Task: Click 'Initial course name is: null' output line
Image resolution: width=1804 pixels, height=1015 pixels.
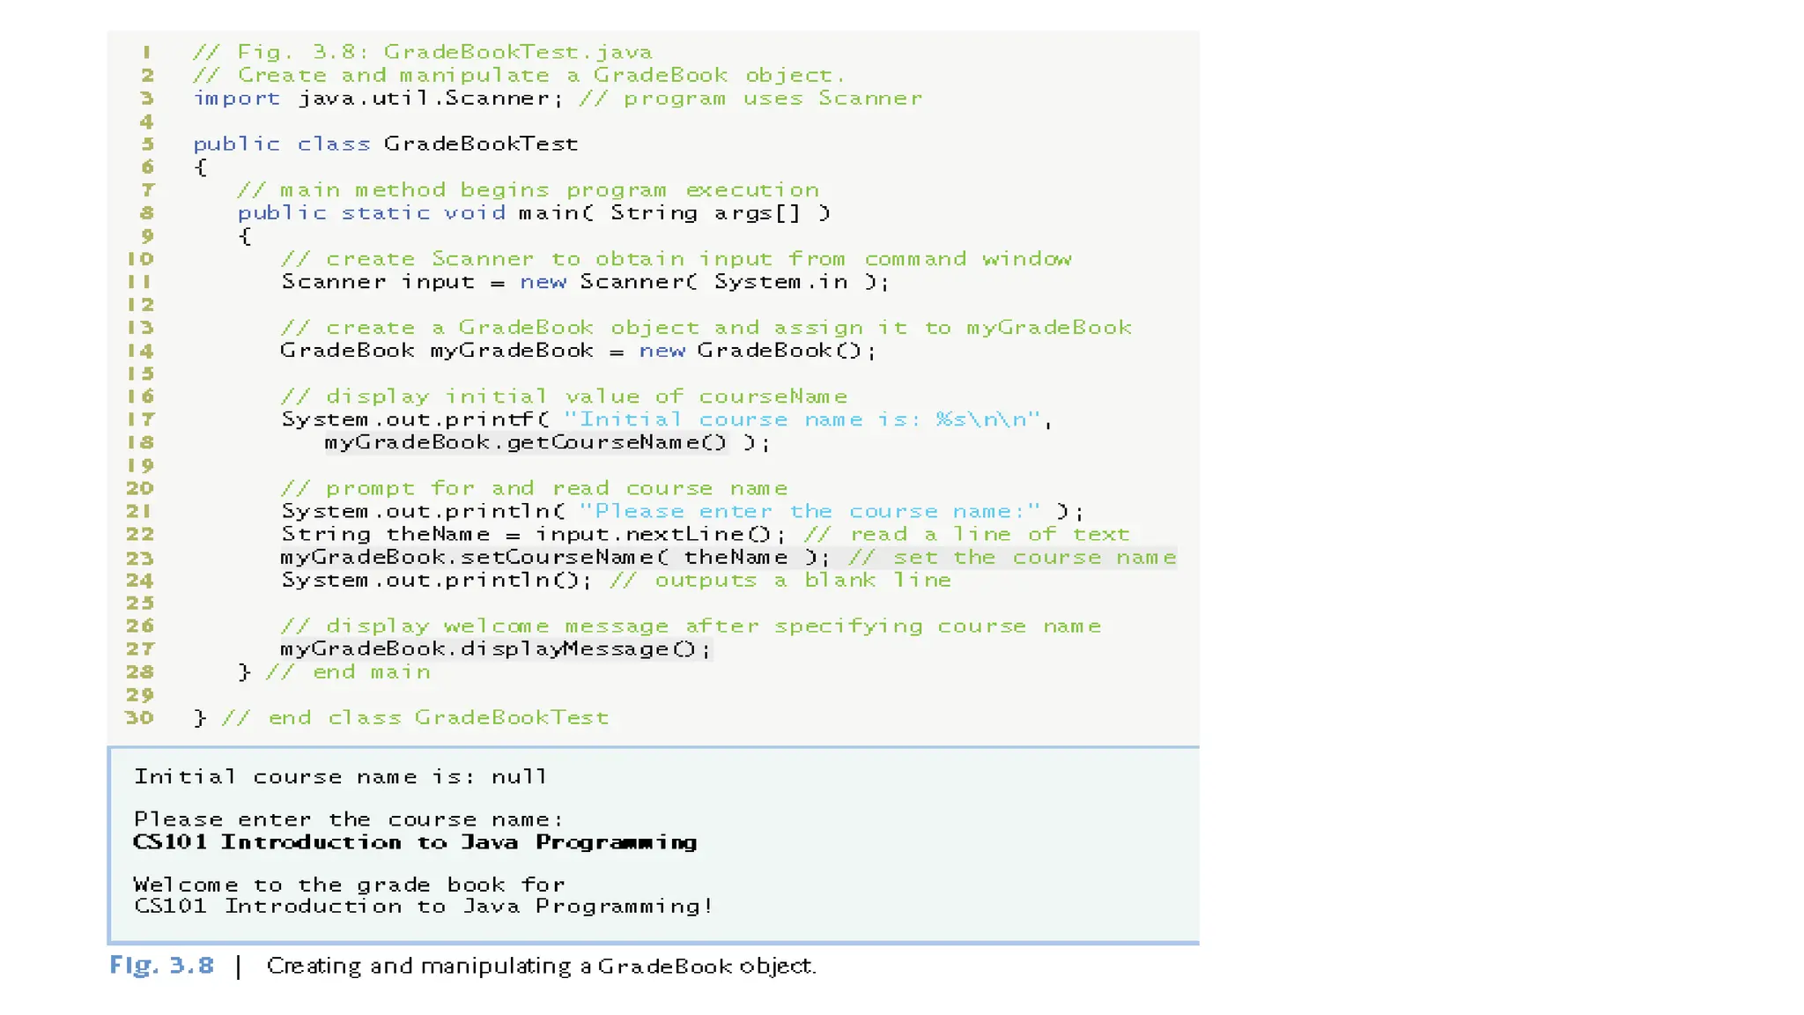Action: click(340, 777)
